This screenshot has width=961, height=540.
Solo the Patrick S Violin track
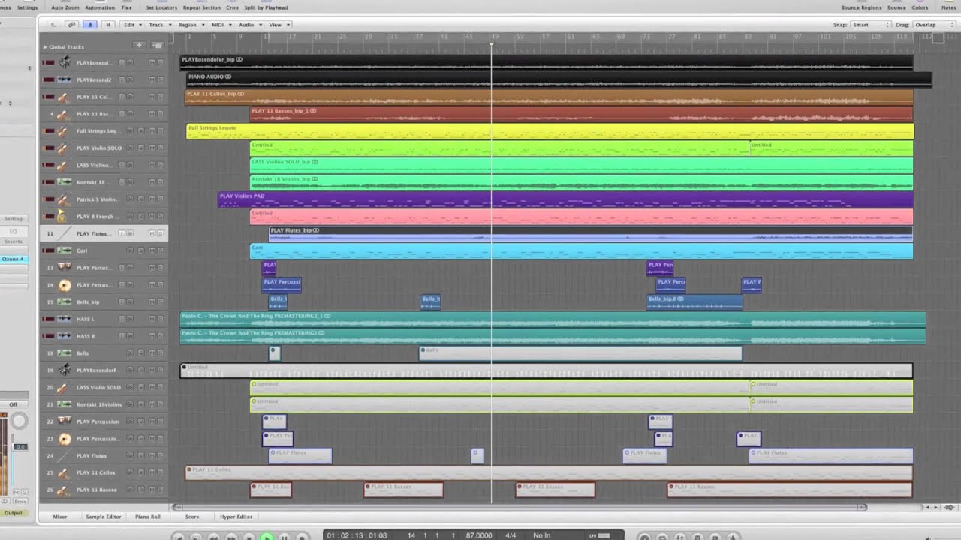pyautogui.click(x=160, y=199)
